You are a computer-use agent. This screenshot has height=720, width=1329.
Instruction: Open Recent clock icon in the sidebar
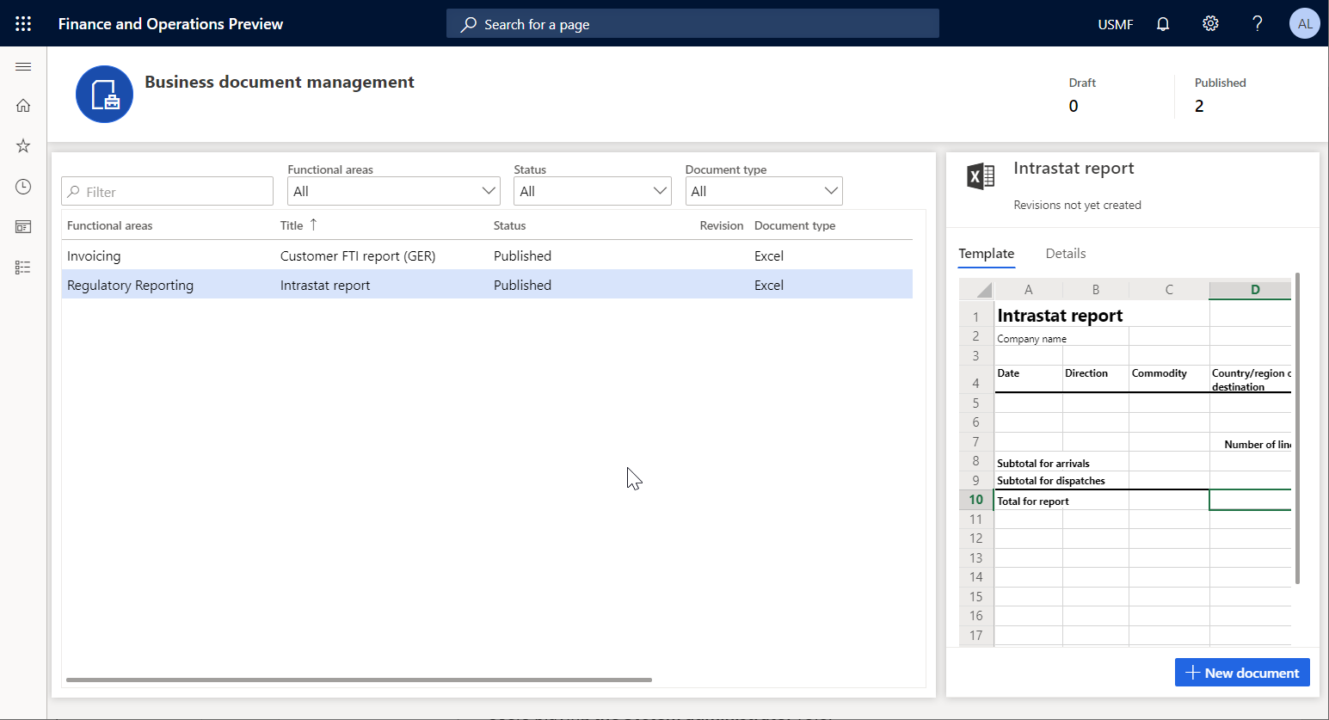point(23,187)
